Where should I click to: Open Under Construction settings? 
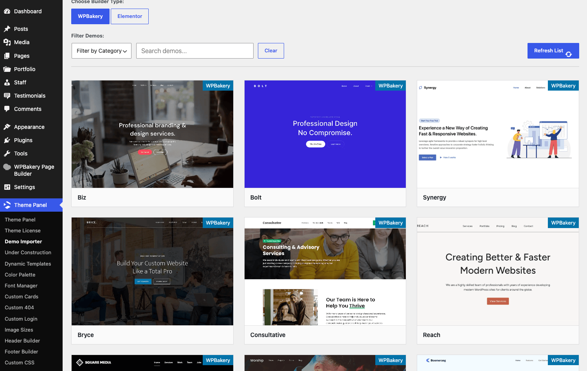click(28, 253)
